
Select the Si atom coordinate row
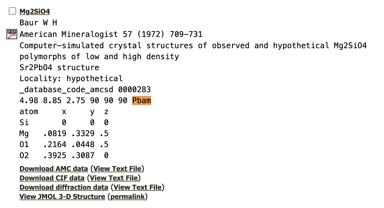tap(64, 123)
